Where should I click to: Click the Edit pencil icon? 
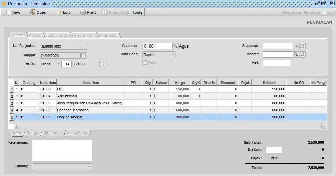[59, 12]
